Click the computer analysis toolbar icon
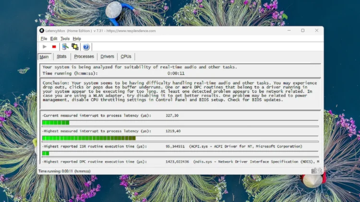 coord(65,47)
